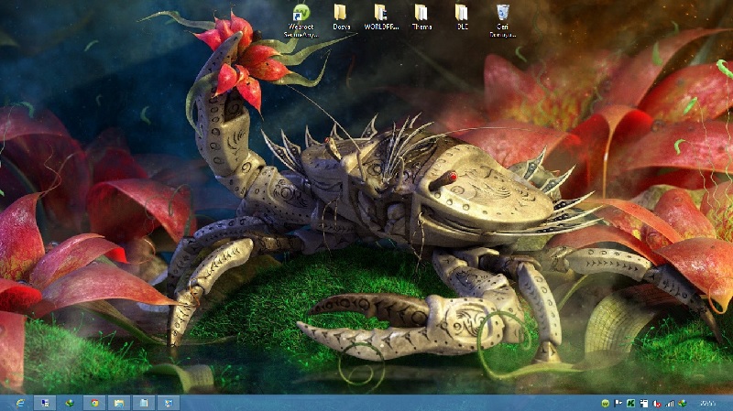
Task: Click the green Kaspersky K tray icon
Action: coord(631,403)
